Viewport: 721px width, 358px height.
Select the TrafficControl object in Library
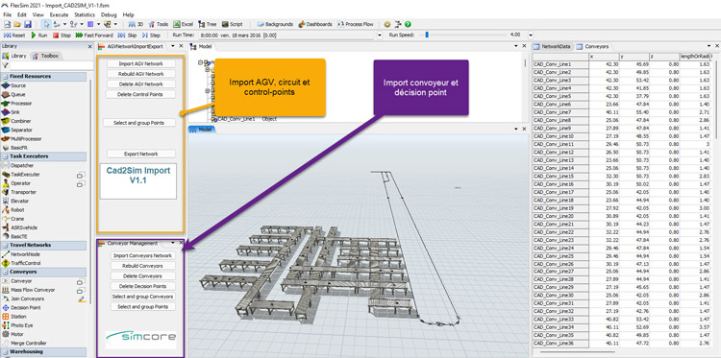click(x=21, y=263)
